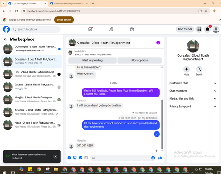
Task: Open Savane 2 bed 1 bath conversation
Action: click(x=31, y=87)
